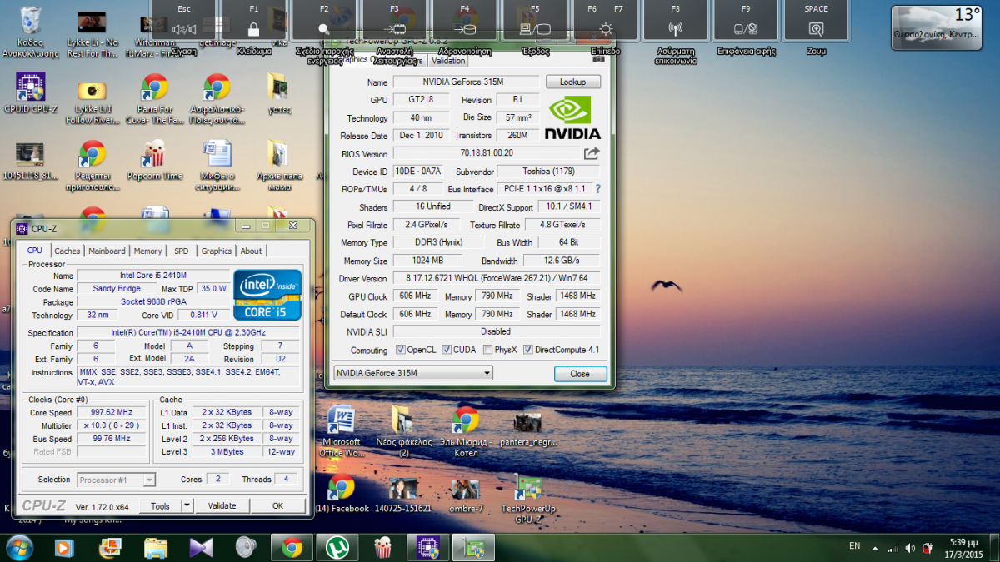The height and width of the screenshot is (562, 1000).
Task: Open the arrow beside CPU-Z Tools button
Action: 187,505
